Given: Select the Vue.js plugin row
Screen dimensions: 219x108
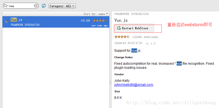Looking at the screenshot, I should [56, 22].
